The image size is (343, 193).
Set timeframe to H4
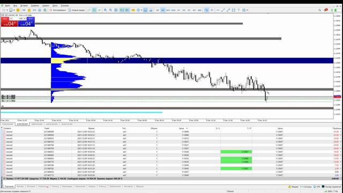click(184, 10)
